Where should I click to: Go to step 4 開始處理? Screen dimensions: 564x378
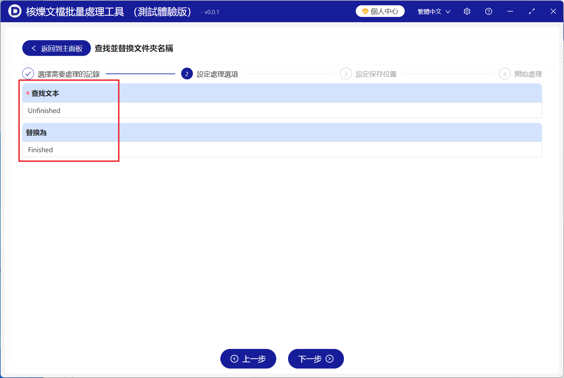(x=520, y=74)
